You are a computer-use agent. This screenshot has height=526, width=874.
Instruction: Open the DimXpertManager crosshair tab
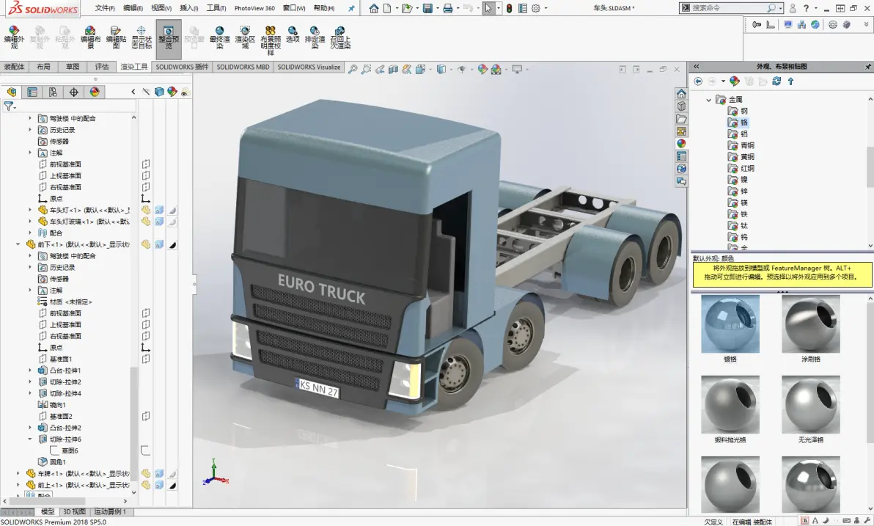[x=73, y=92]
